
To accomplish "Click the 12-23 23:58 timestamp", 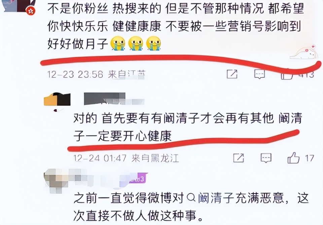I will [75, 74].
